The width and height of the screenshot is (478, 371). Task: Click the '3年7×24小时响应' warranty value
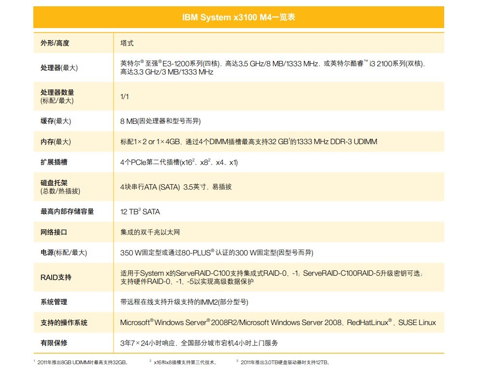coord(199,343)
